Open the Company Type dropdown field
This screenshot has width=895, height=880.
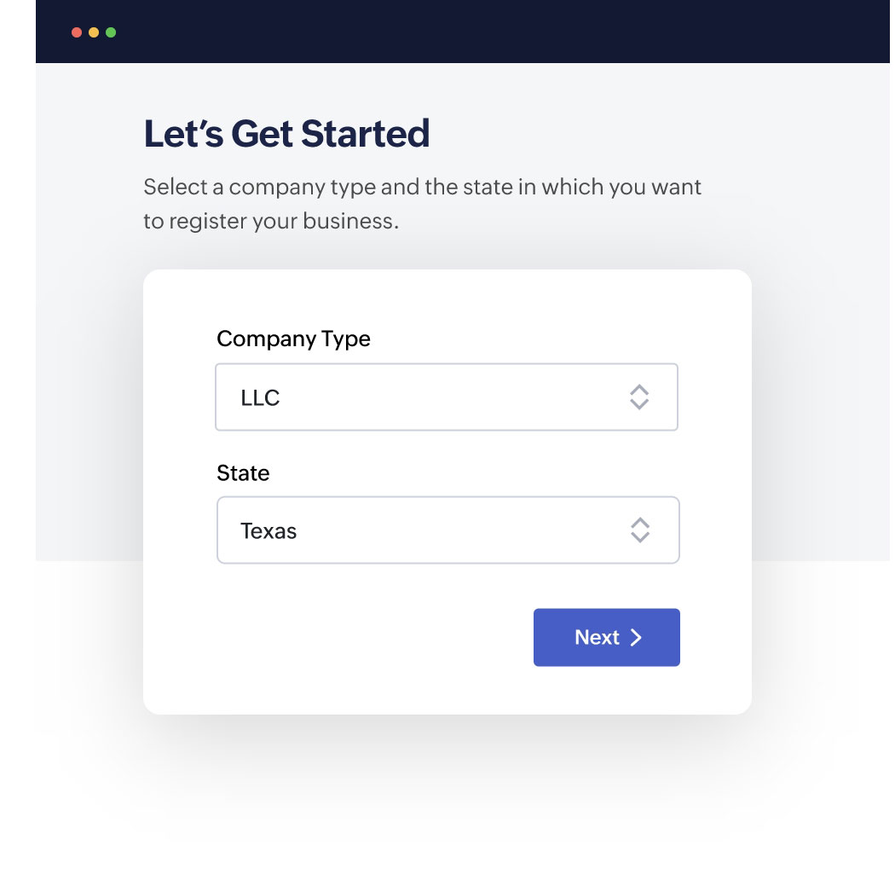[446, 397]
